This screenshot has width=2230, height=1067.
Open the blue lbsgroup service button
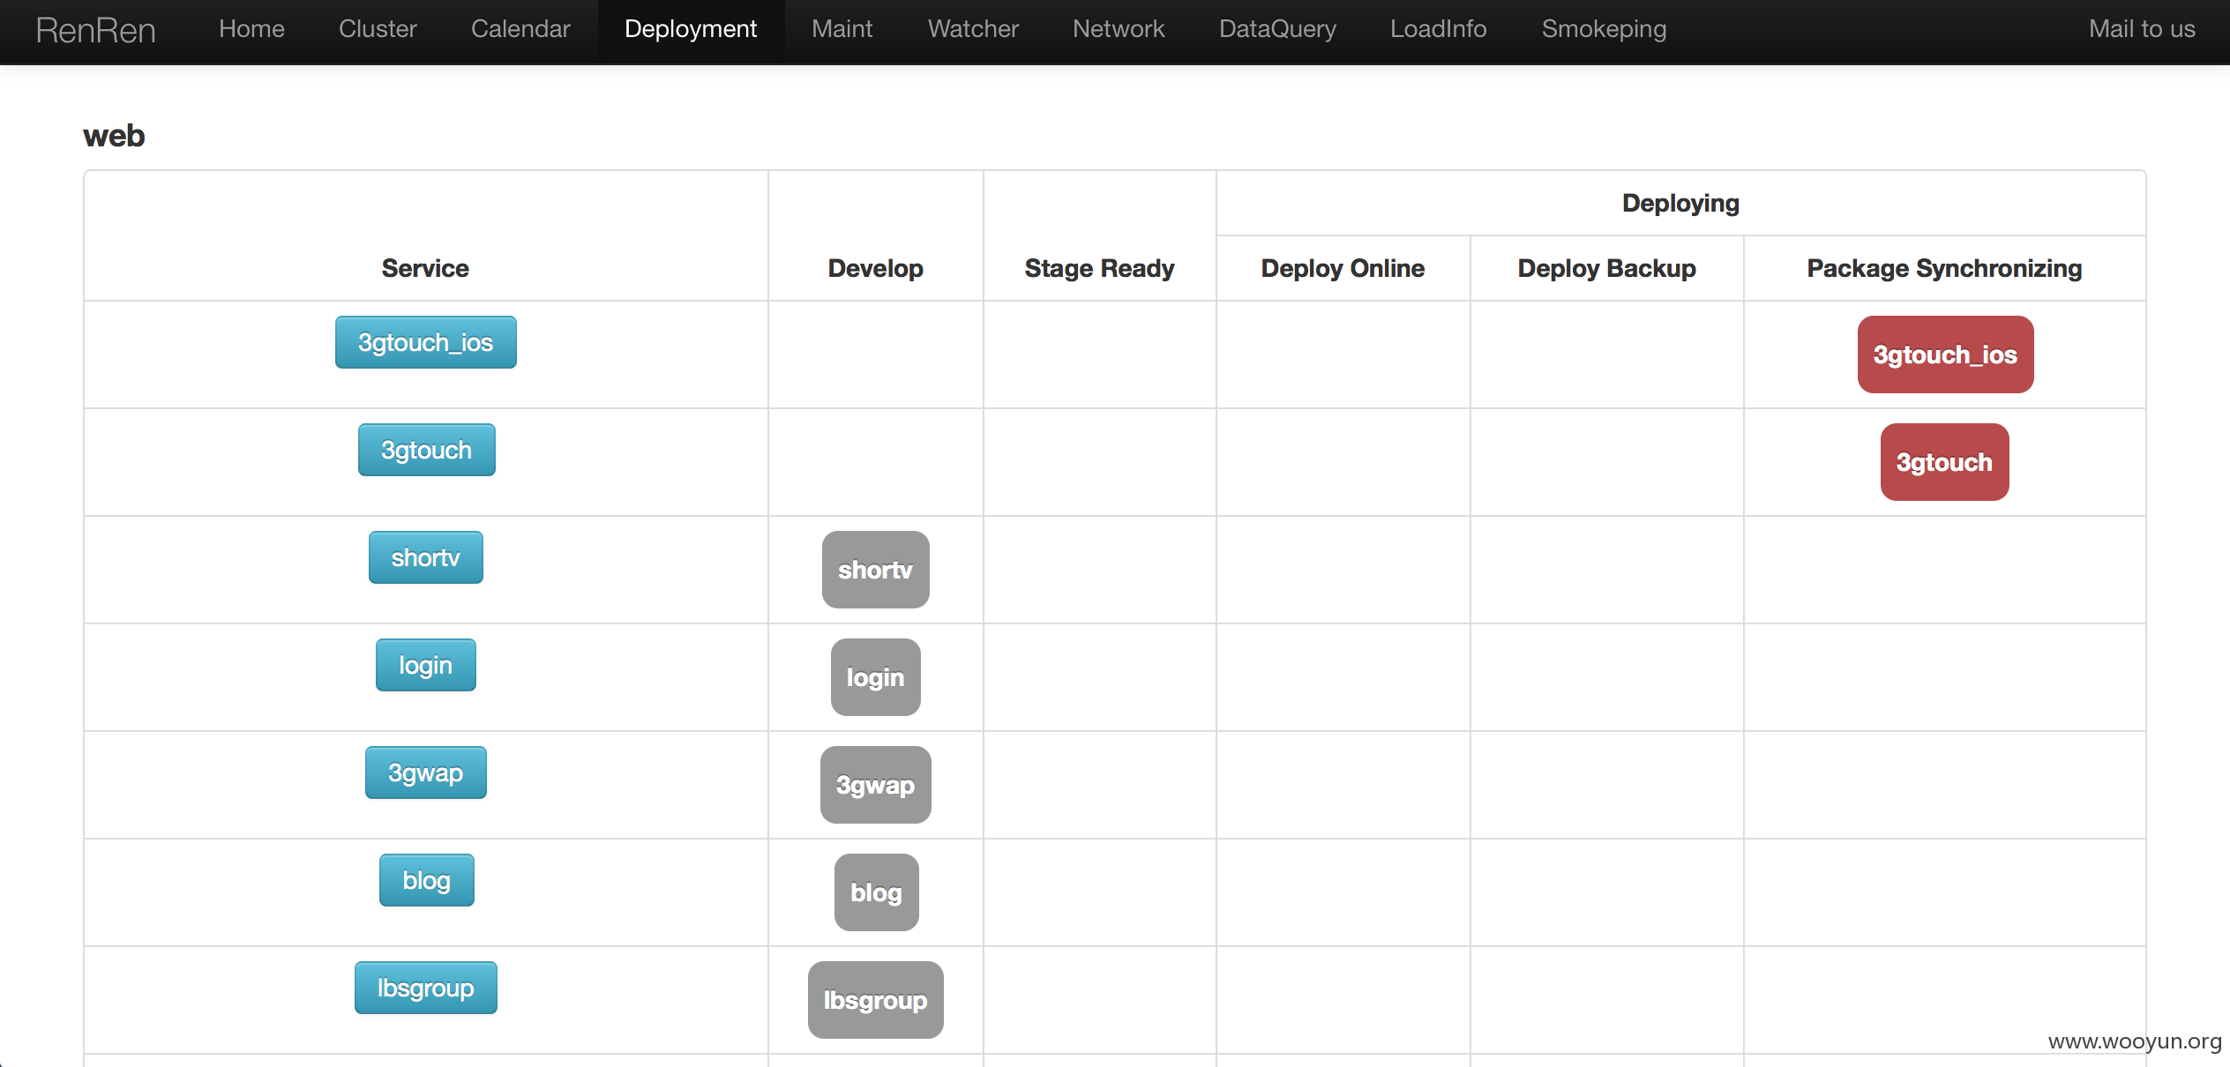point(425,988)
